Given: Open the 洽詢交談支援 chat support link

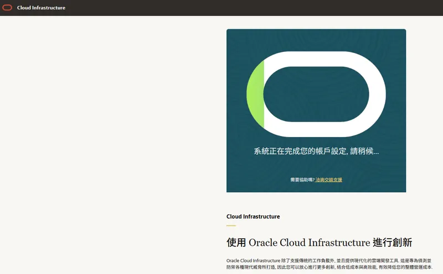Looking at the screenshot, I should pos(329,180).
